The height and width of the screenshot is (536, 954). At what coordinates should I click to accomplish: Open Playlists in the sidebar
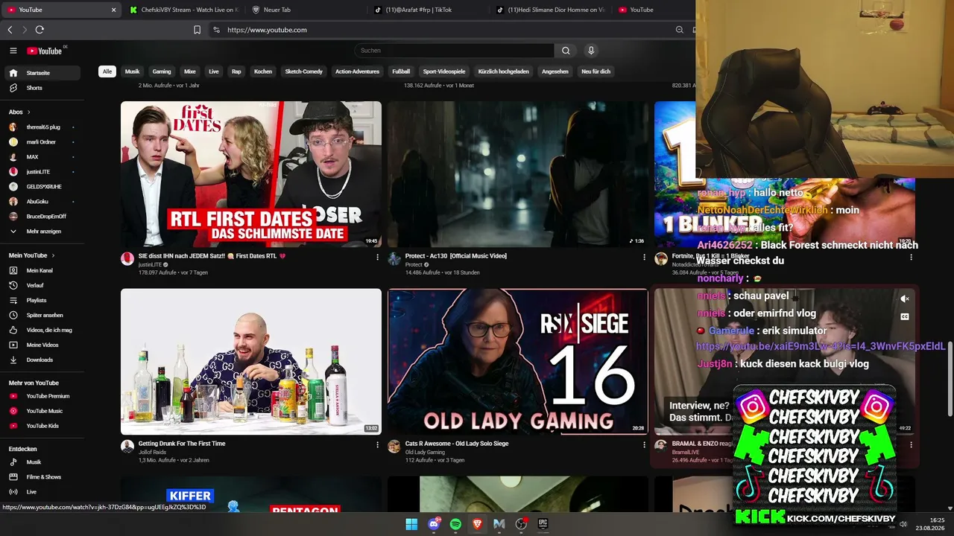(x=42, y=300)
